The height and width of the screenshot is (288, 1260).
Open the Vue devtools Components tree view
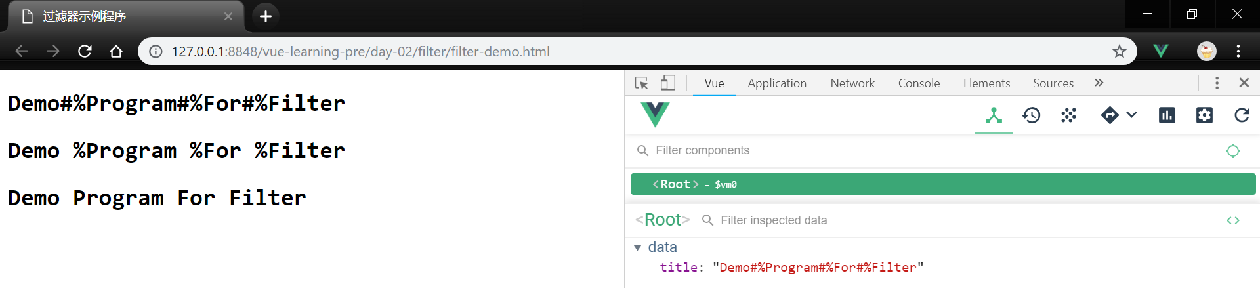pyautogui.click(x=994, y=115)
